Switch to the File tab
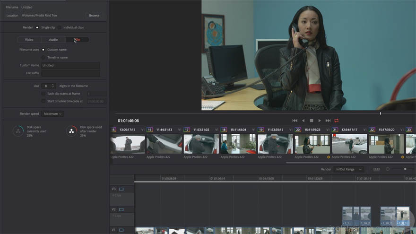Viewport: 416px width, 234px height. (x=77, y=40)
